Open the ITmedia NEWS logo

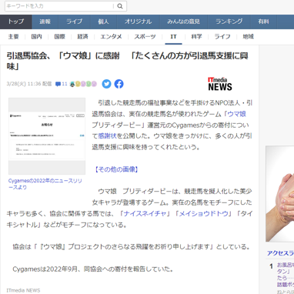point(220,84)
